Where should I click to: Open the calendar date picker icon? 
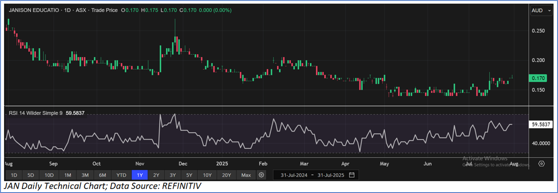[x=352, y=175]
